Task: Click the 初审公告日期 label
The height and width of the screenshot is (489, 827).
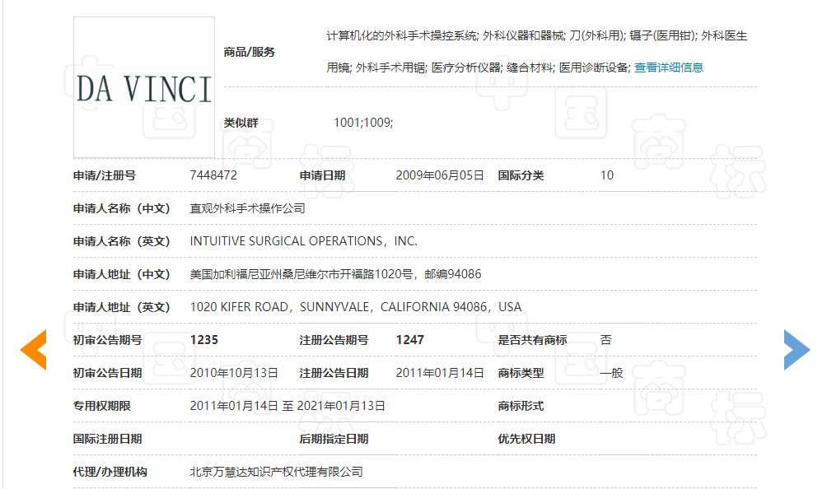Action: [108, 373]
